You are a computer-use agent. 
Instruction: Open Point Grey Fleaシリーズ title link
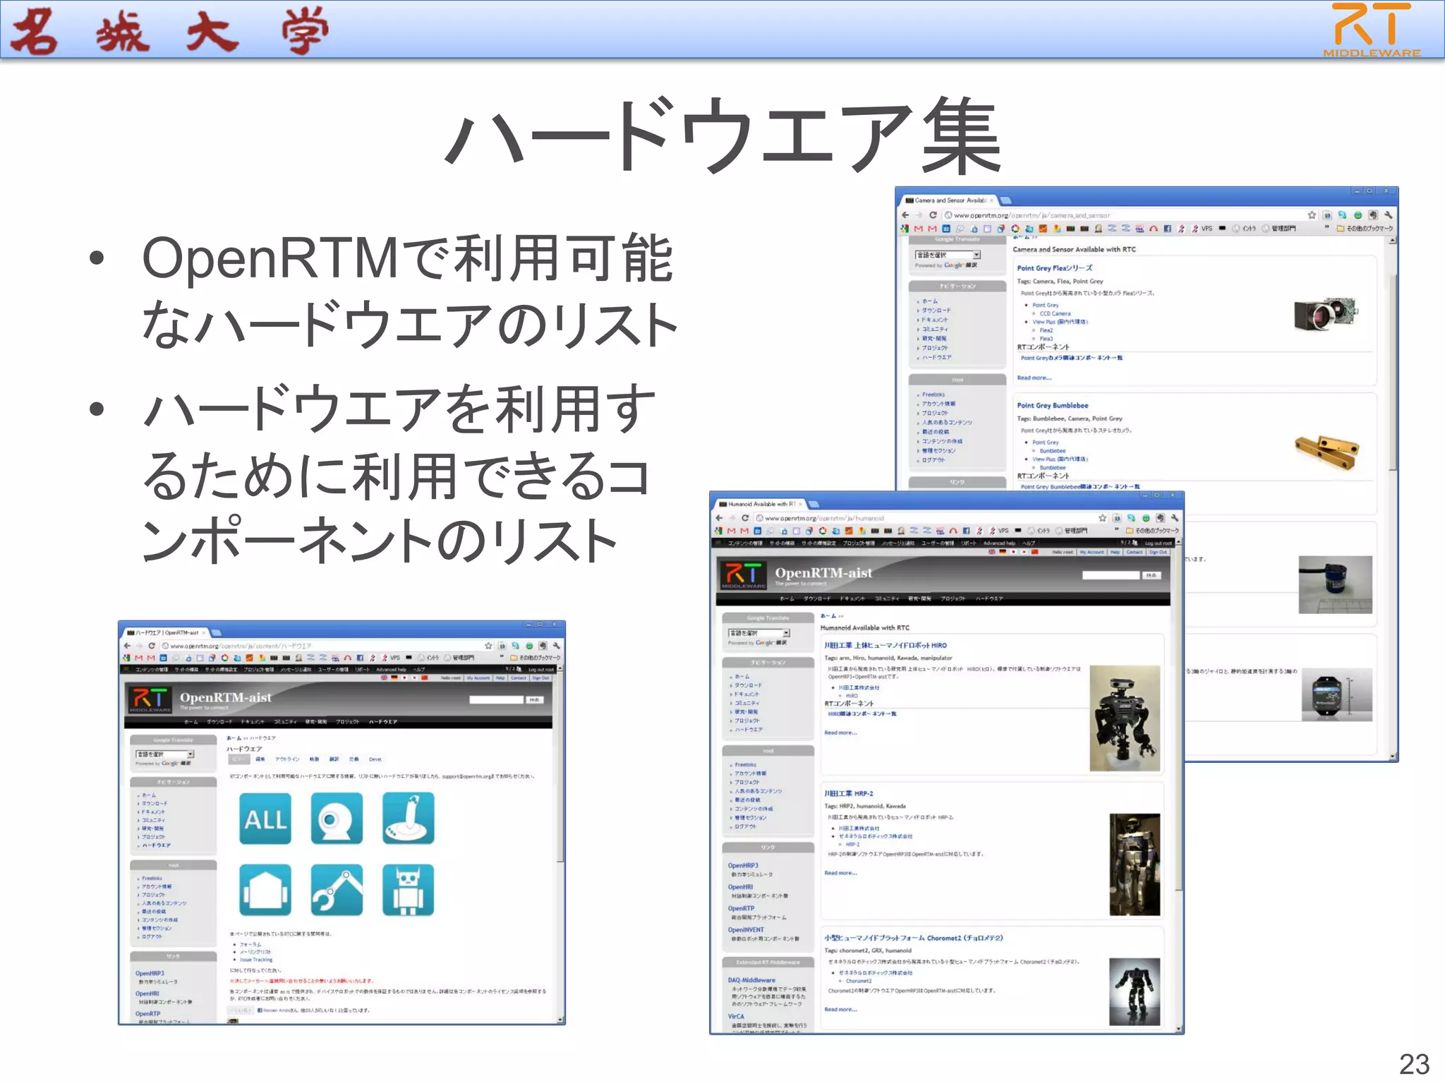click(1054, 268)
